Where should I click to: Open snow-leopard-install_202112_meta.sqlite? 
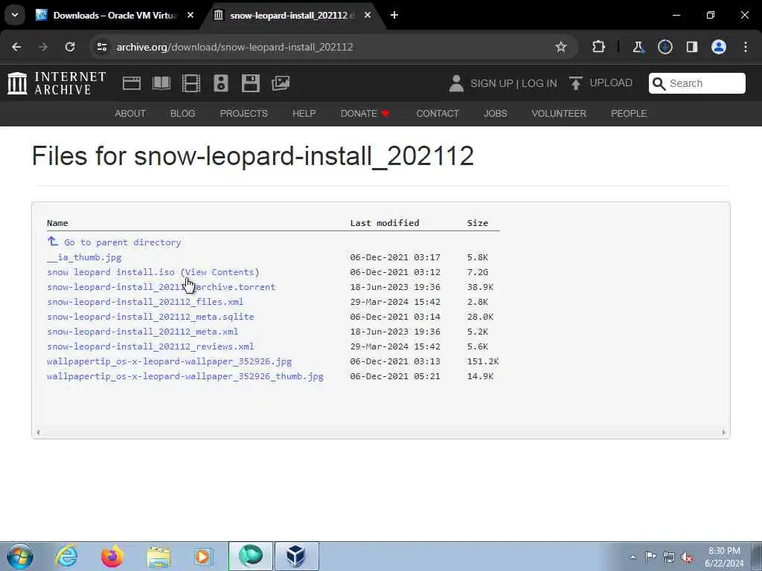pyautogui.click(x=150, y=317)
